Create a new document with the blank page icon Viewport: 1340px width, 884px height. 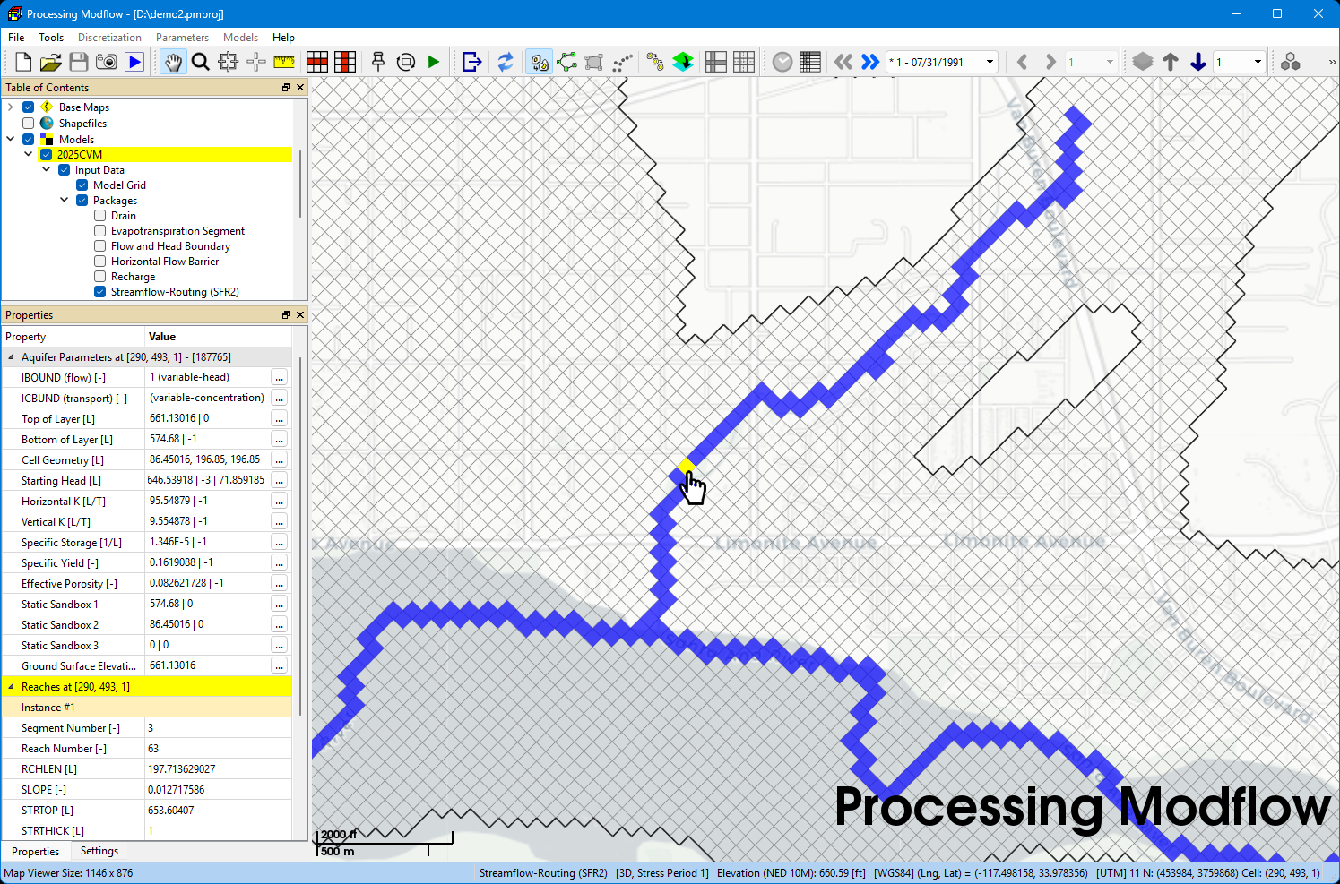(23, 62)
